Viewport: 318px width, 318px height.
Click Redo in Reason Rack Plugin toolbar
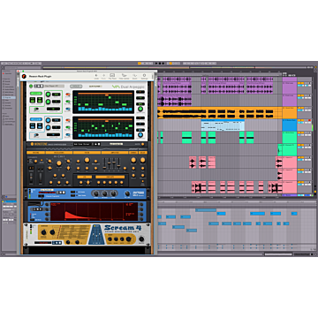pos(103,77)
